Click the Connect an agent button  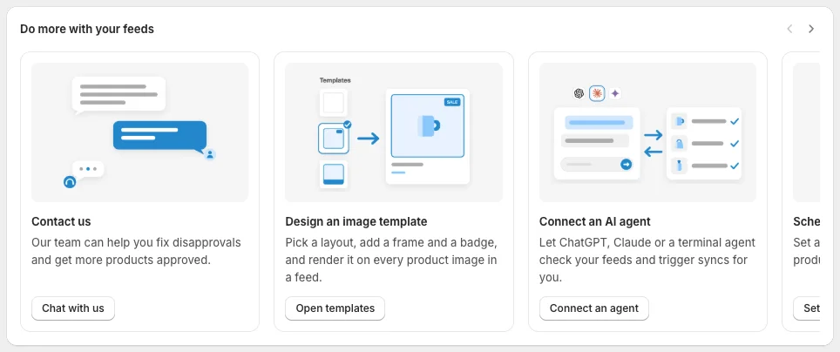(594, 308)
